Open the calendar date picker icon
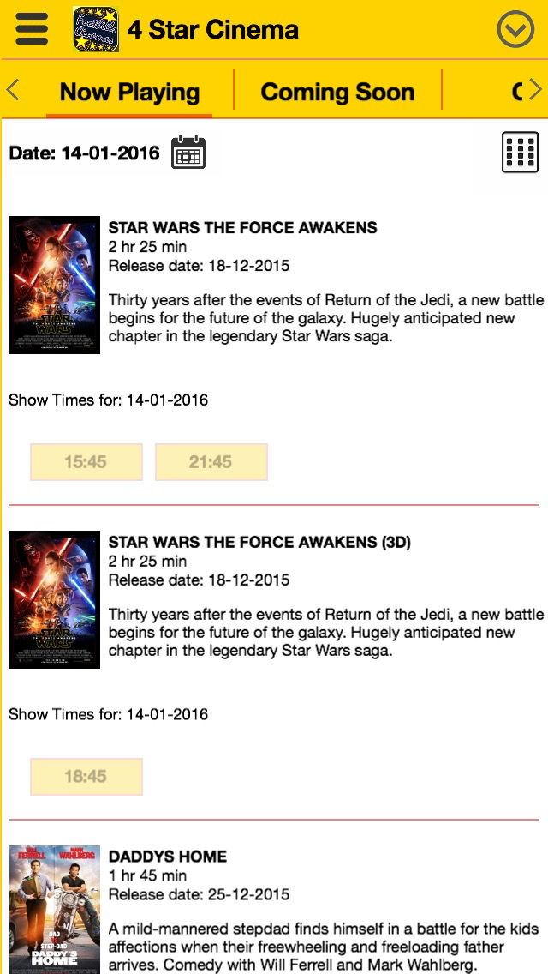Image resolution: width=548 pixels, height=974 pixels. click(188, 153)
